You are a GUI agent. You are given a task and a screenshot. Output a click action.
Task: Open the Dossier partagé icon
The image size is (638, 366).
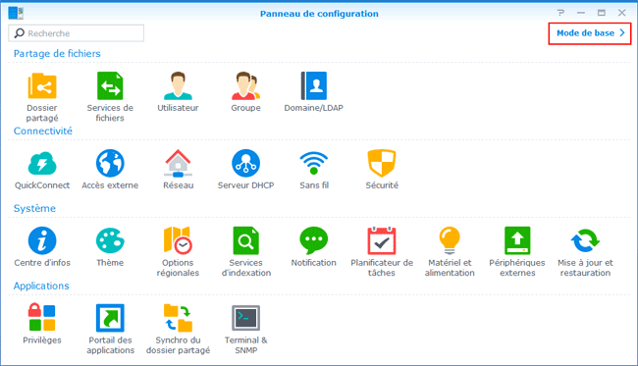pyautogui.click(x=42, y=86)
